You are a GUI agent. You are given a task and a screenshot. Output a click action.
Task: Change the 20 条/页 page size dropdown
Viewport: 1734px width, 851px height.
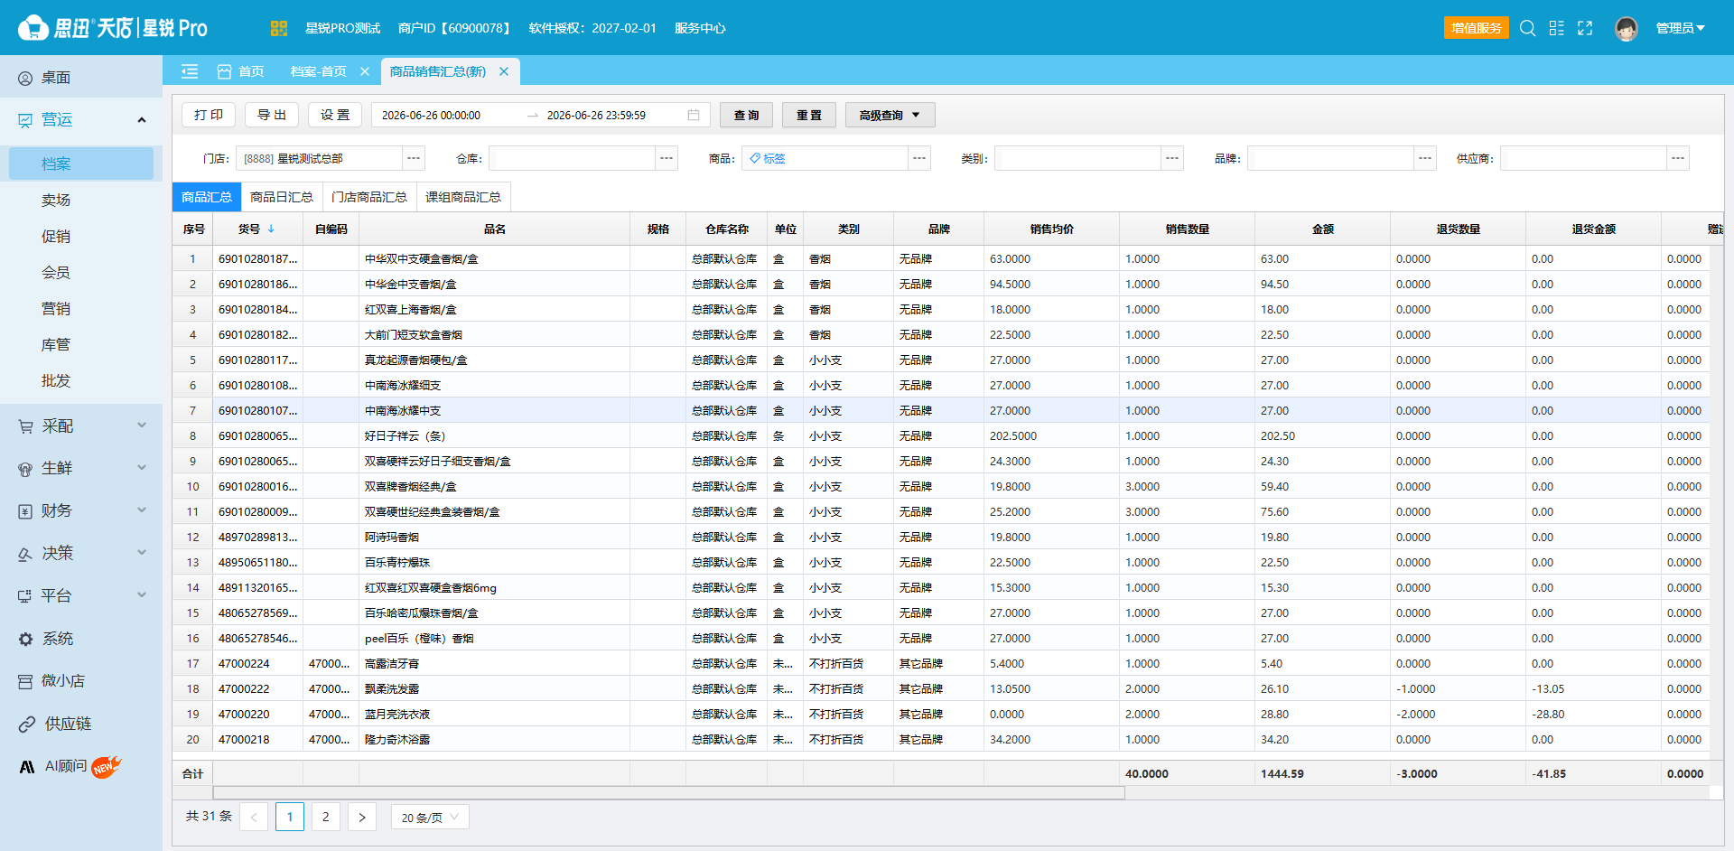click(430, 818)
